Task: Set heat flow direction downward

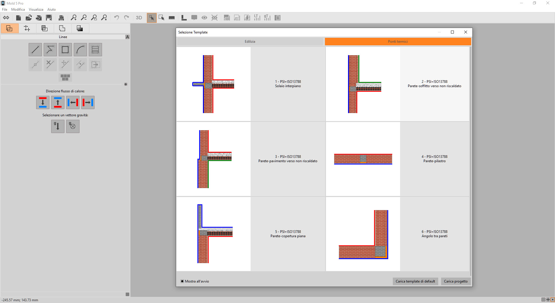Action: [x=43, y=102]
